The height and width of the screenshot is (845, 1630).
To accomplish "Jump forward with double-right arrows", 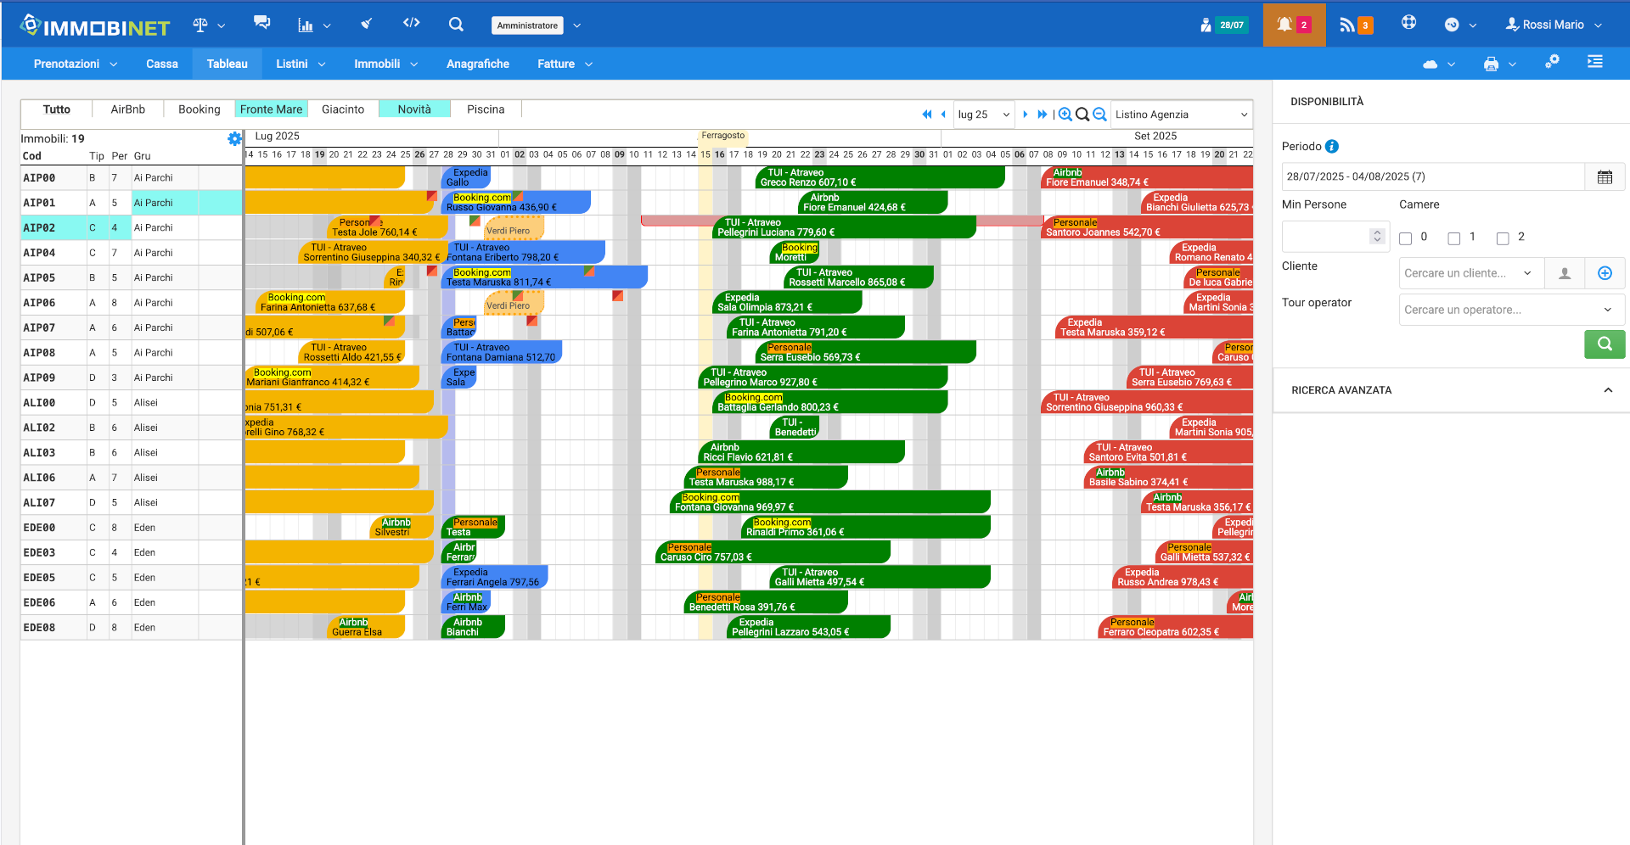I will point(1043,115).
